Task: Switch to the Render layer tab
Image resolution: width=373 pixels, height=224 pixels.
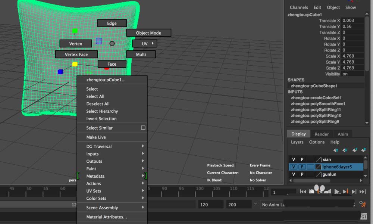Action: click(x=322, y=134)
